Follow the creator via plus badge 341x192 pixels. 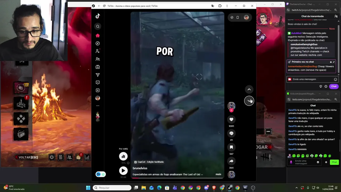click(231, 110)
